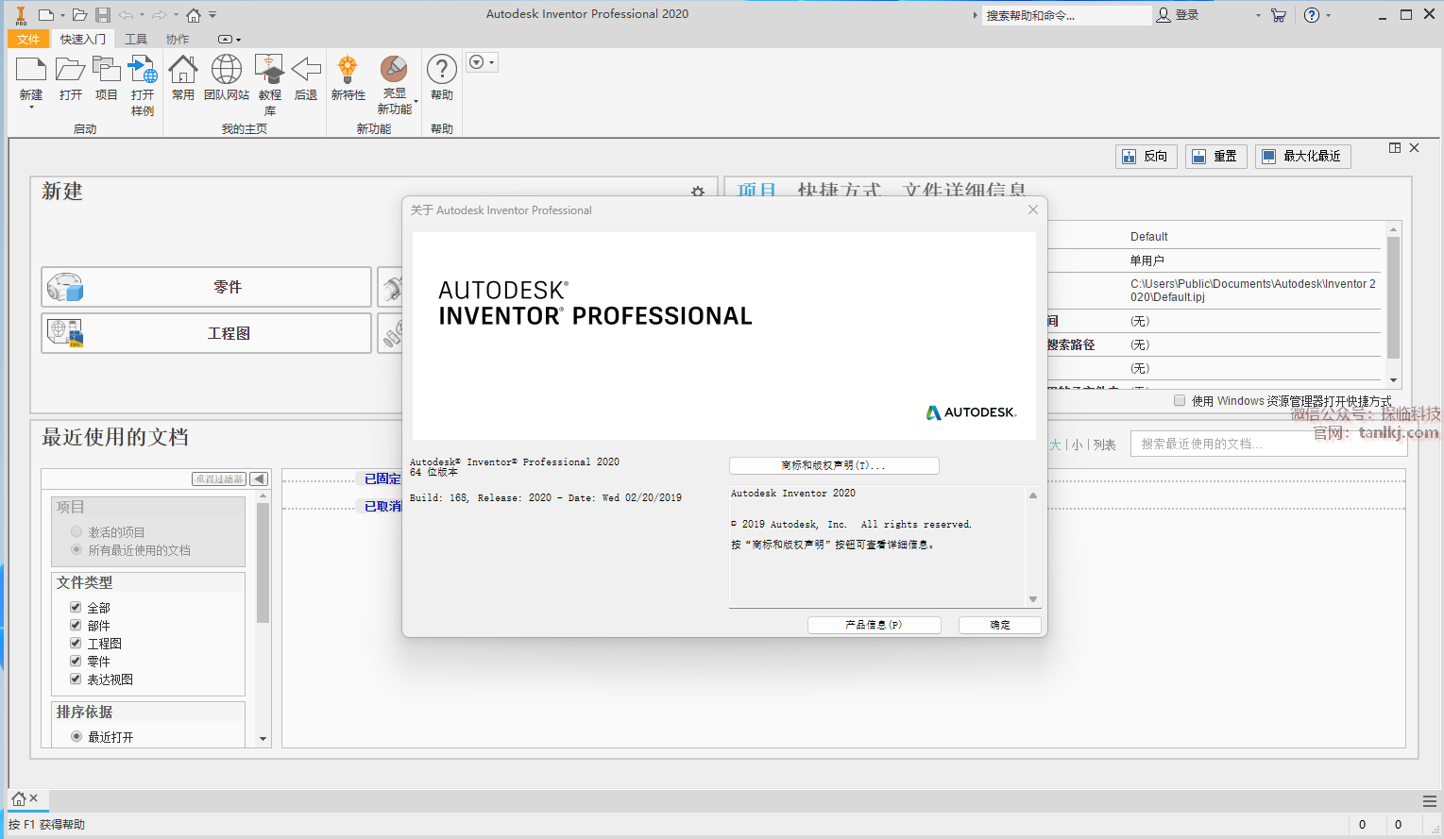
Task: Click the 后退 back arrow icon
Action: coord(306,71)
